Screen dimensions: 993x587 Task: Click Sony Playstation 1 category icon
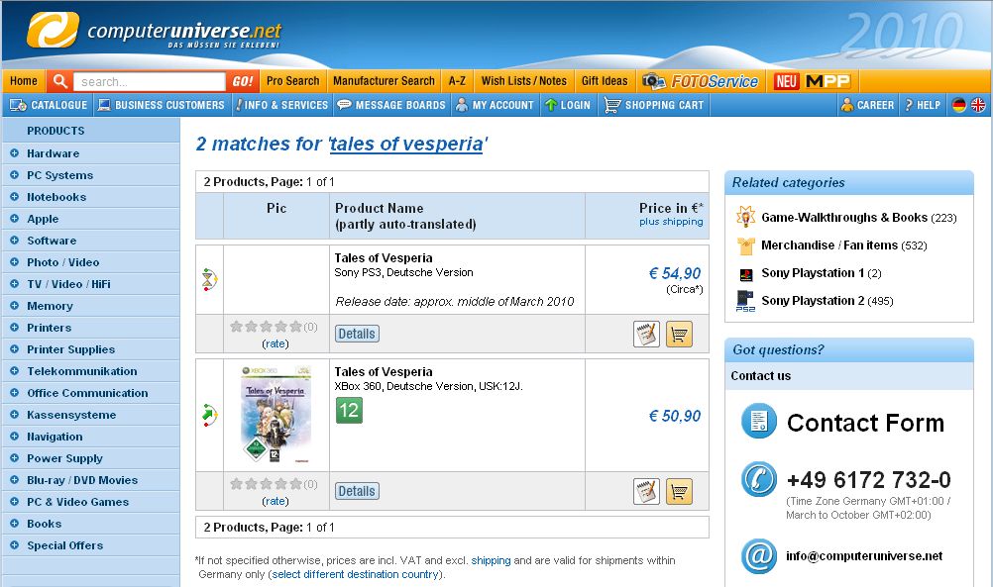tap(745, 274)
